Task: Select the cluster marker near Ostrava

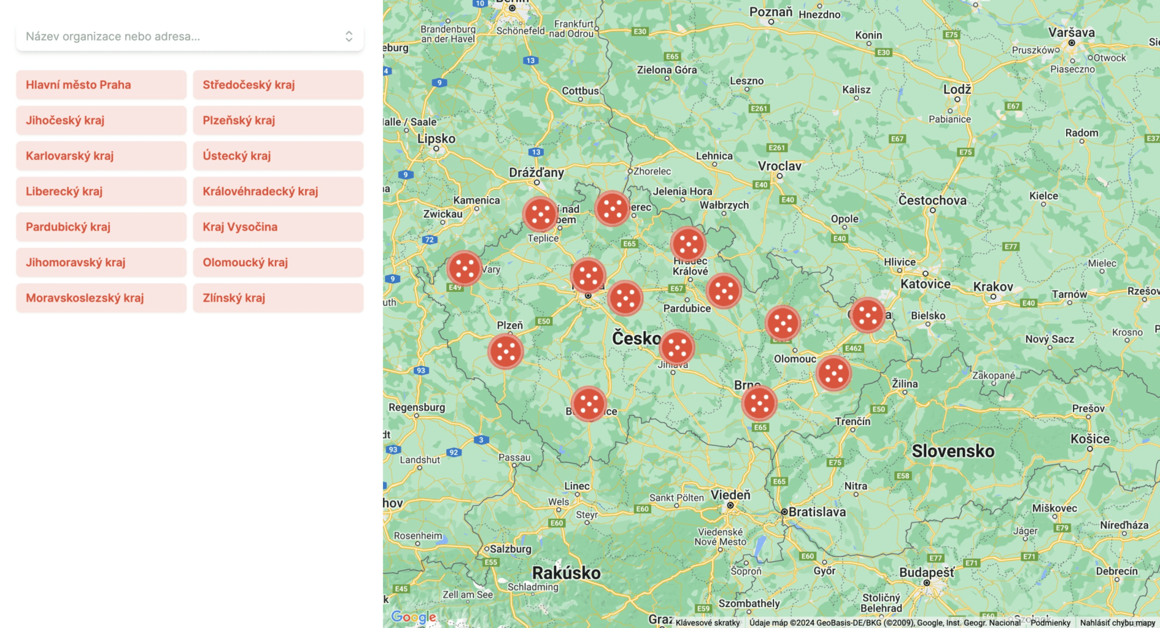Action: [867, 316]
